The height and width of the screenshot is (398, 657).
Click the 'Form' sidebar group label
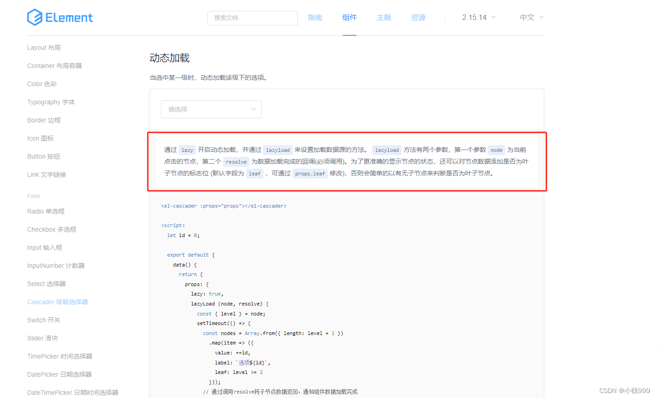coord(34,196)
